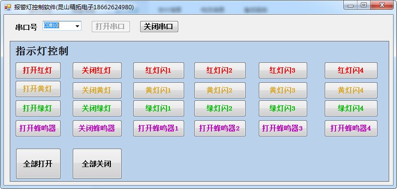Click the 指示灯控制 heading text
The width and height of the screenshot is (397, 189).
[42, 51]
